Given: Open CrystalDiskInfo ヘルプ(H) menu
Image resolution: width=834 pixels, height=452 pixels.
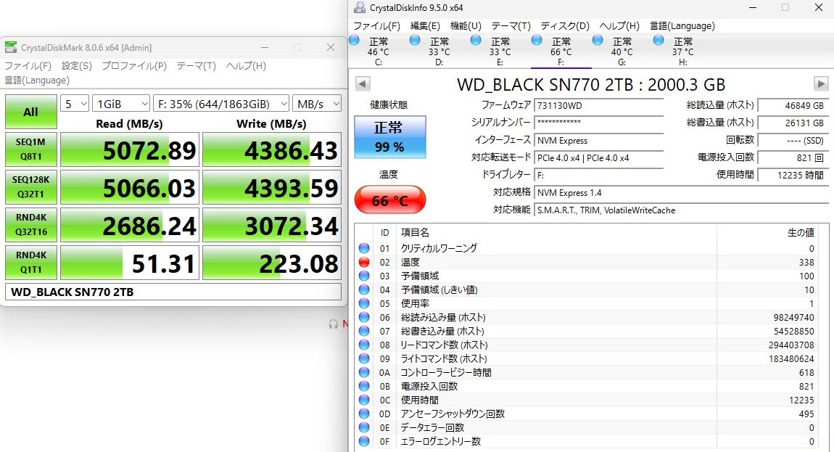Looking at the screenshot, I should pos(619,25).
